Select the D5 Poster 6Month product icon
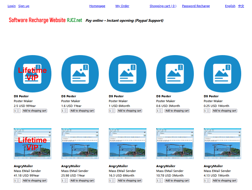Image resolution: width=252 pixels, height=190 pixels. (x=128, y=74)
